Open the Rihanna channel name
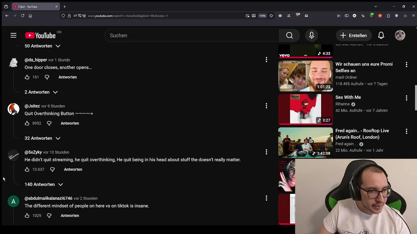Image resolution: width=417 pixels, height=234 pixels. point(342,104)
